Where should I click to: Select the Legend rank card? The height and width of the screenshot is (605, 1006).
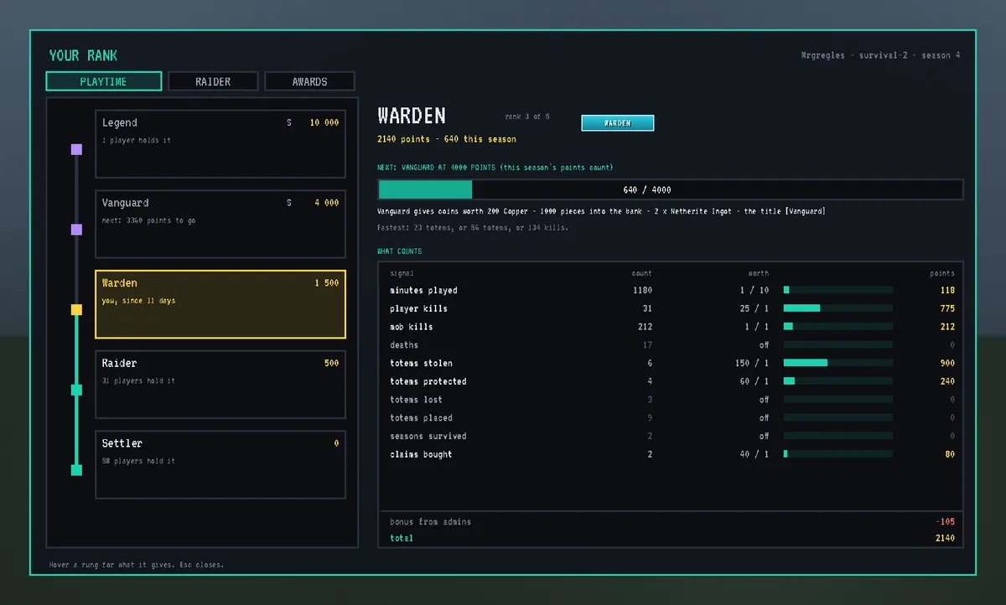[x=220, y=144]
